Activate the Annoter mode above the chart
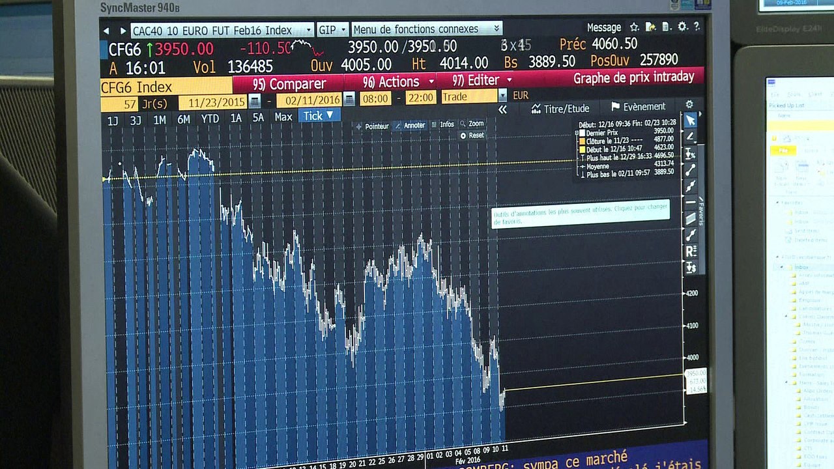The width and height of the screenshot is (834, 469). tap(410, 126)
